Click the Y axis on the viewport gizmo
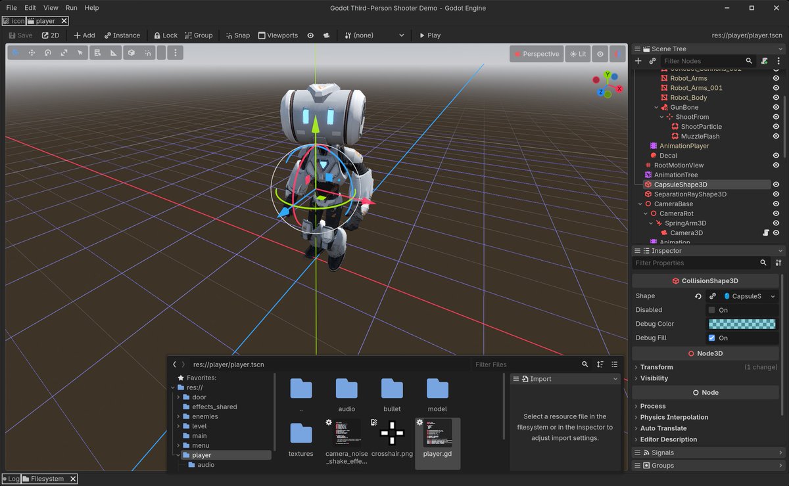 (608, 74)
